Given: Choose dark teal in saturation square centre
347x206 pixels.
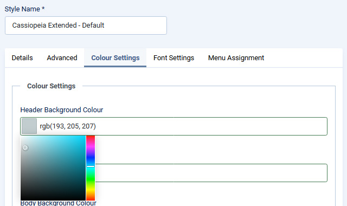Looking at the screenshot, I should (53, 168).
